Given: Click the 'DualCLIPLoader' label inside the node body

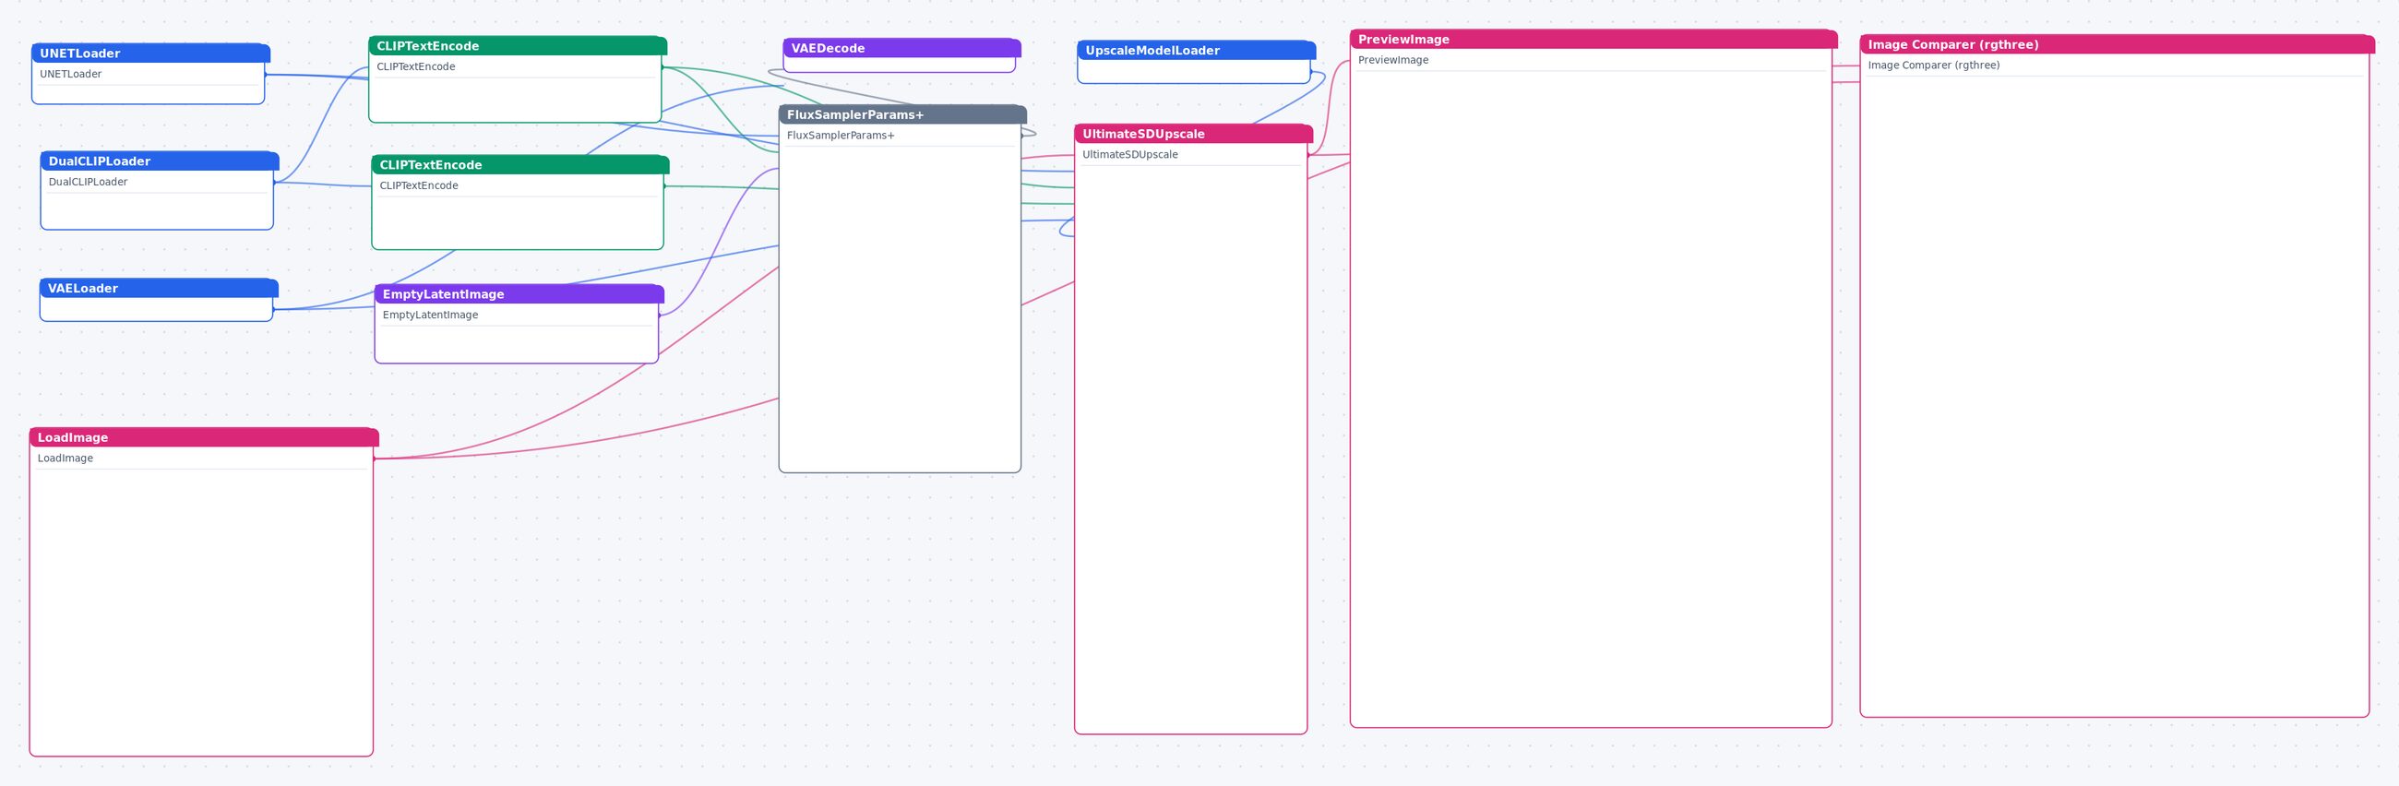Looking at the screenshot, I should (88, 182).
